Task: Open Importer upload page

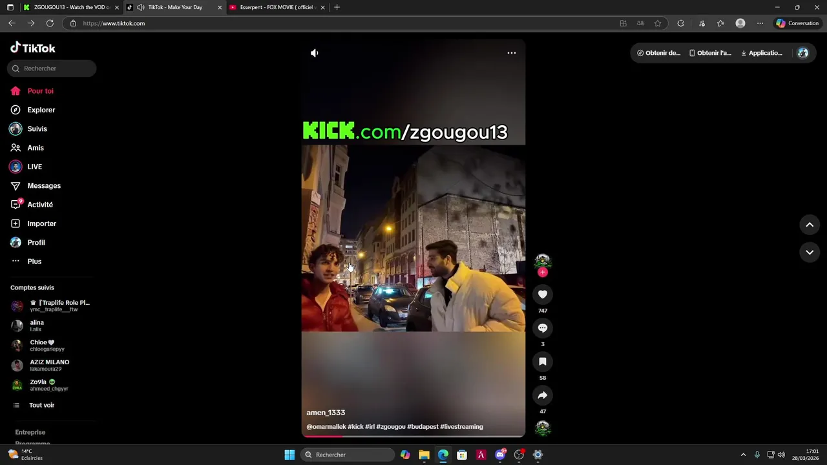Action: click(41, 223)
